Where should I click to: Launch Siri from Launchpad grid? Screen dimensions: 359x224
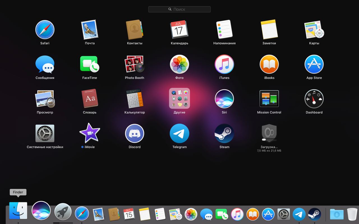click(224, 99)
